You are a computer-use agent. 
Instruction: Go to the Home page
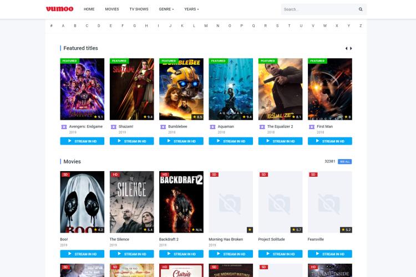pyautogui.click(x=89, y=9)
